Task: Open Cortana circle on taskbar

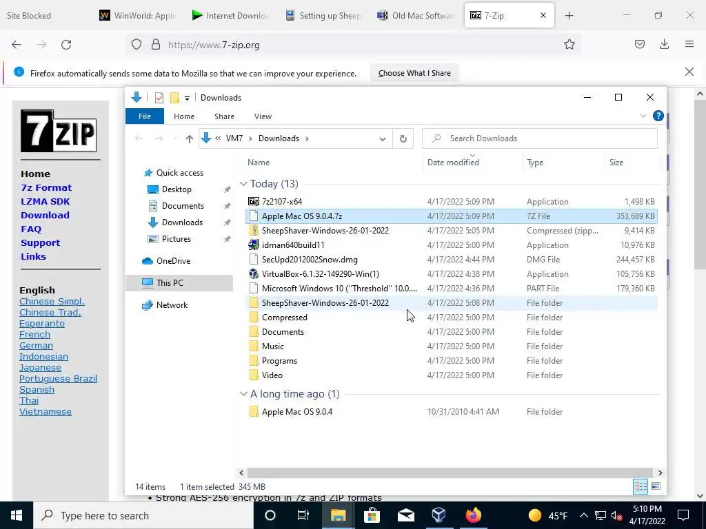Action: 270,515
